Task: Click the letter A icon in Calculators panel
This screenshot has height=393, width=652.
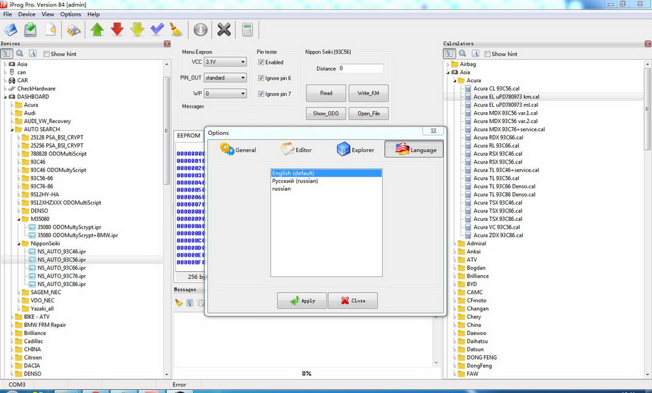Action: pyautogui.click(x=475, y=53)
